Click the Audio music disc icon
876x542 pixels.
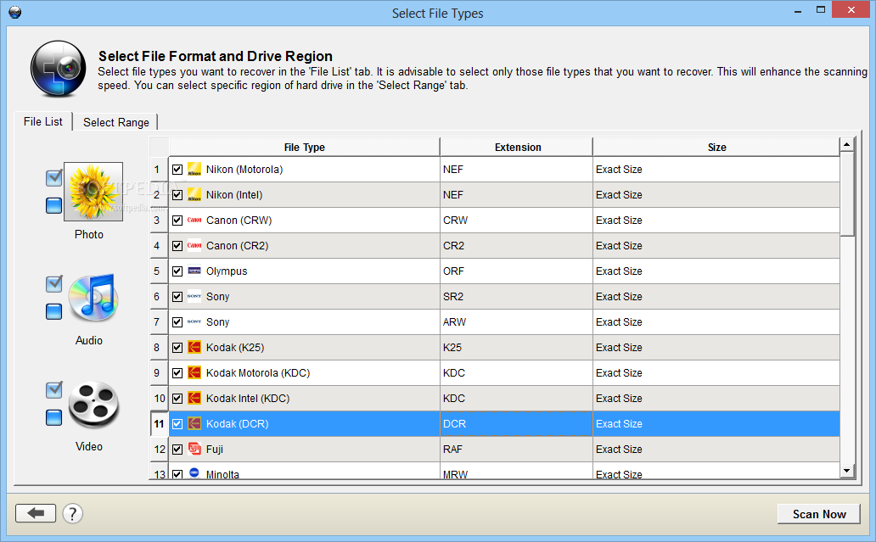[x=93, y=298]
